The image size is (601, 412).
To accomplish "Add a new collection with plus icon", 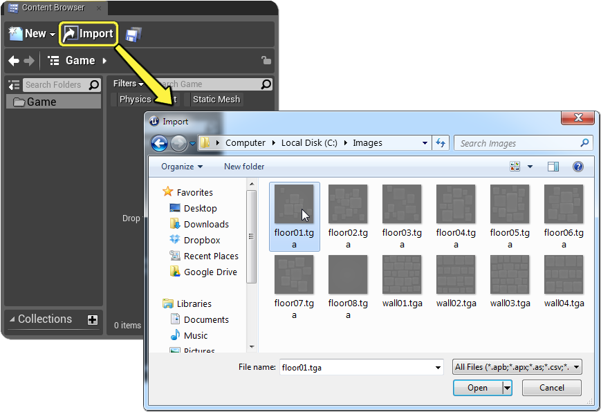I will pos(93,319).
